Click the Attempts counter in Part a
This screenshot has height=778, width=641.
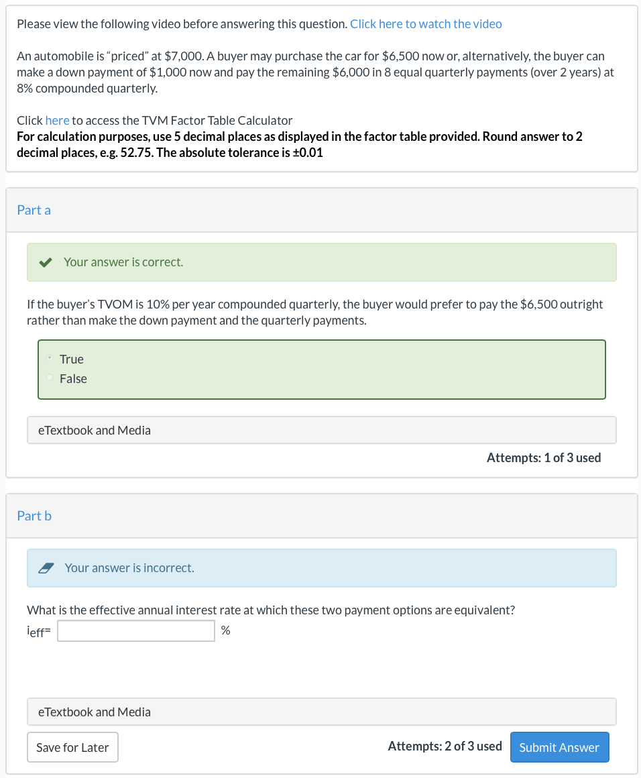[544, 457]
